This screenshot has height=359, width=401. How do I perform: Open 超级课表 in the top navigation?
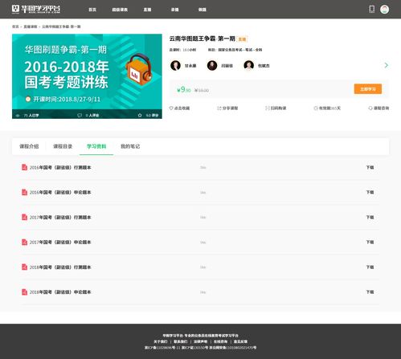coord(120,10)
